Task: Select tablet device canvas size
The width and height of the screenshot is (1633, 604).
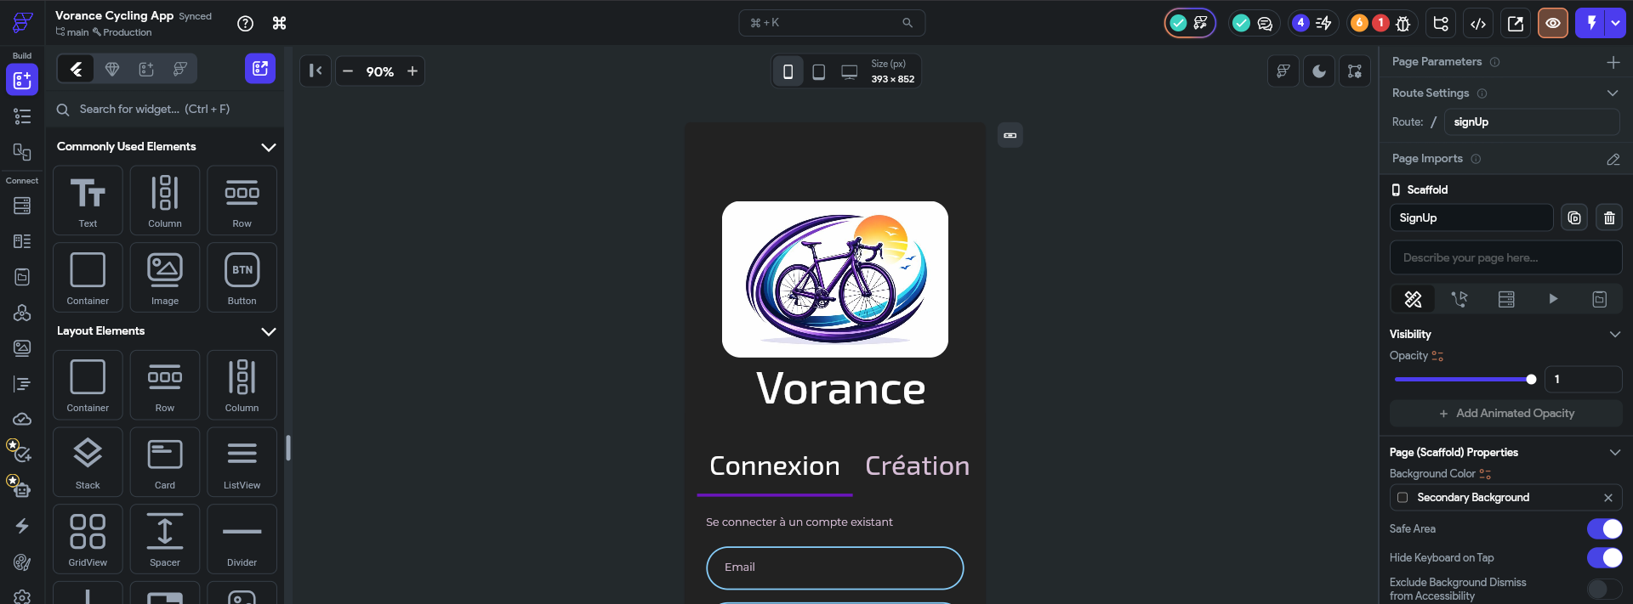Action: [819, 71]
